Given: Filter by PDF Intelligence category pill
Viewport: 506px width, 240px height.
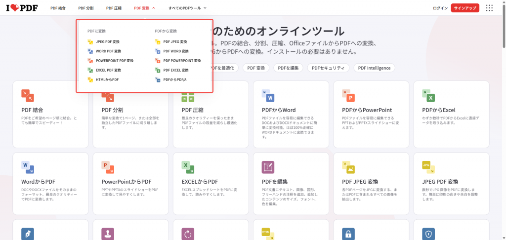Looking at the screenshot, I should coord(375,68).
